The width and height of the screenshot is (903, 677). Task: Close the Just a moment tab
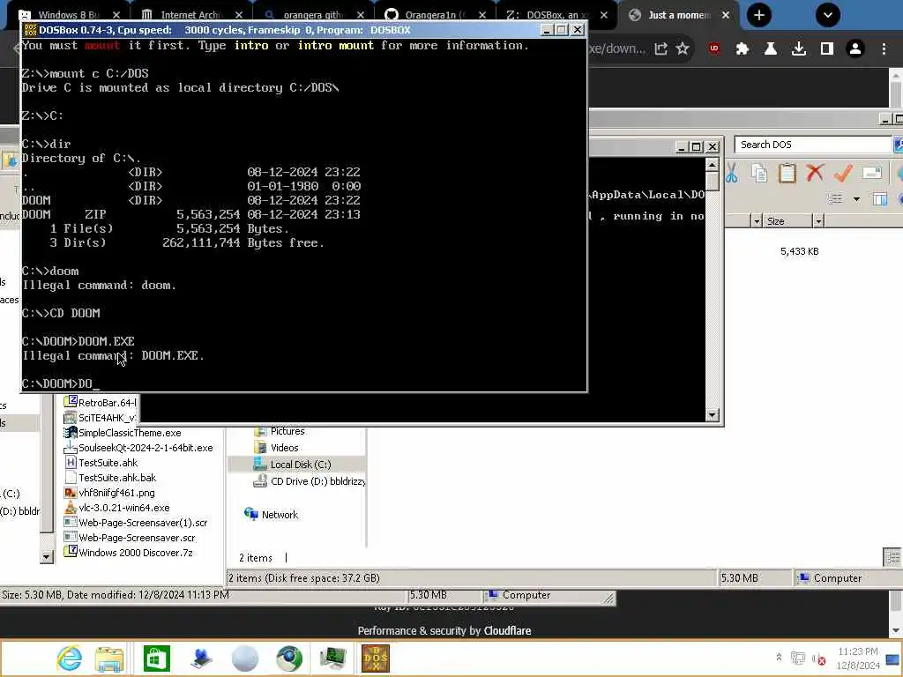(x=726, y=15)
